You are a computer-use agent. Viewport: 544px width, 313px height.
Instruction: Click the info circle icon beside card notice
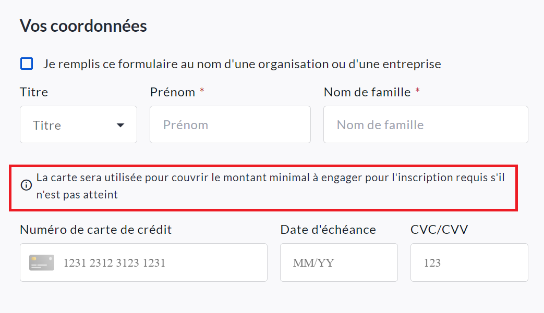pos(26,185)
